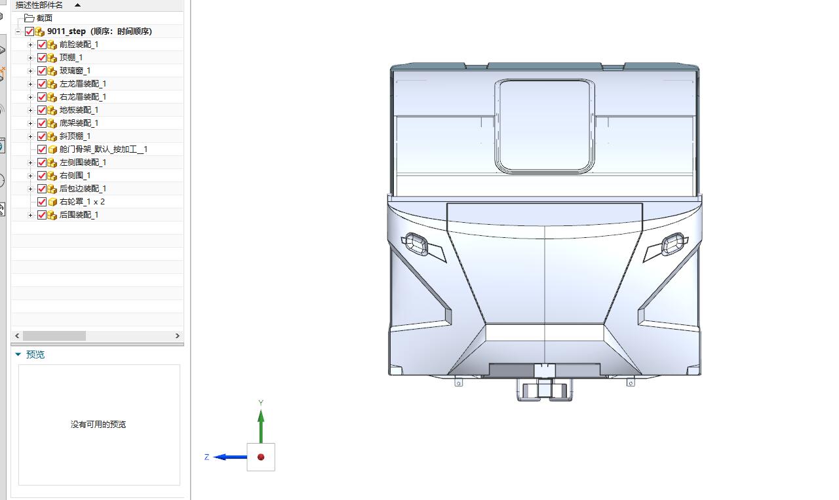Click the assembly icon beside 前脸装配_1
Viewport: 839px width, 500px height.
point(52,45)
